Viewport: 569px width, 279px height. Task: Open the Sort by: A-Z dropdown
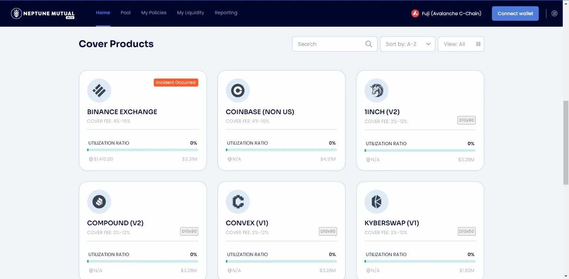(407, 44)
